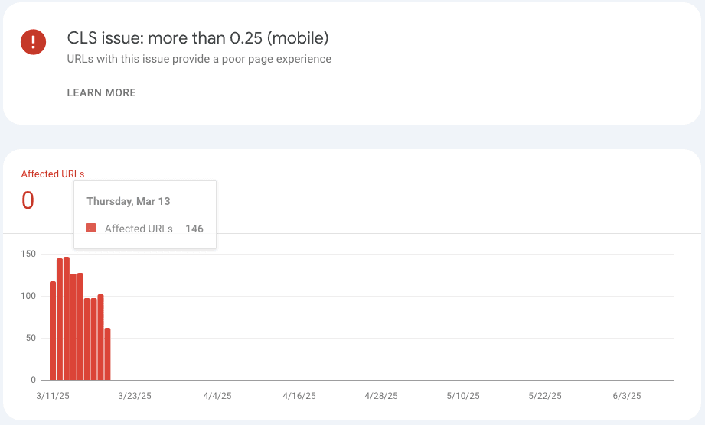
Task: Select the shortest, rightmost red bar
Action: coord(107,354)
